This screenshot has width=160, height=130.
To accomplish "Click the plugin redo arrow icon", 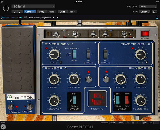I will (x=137, y=123).
